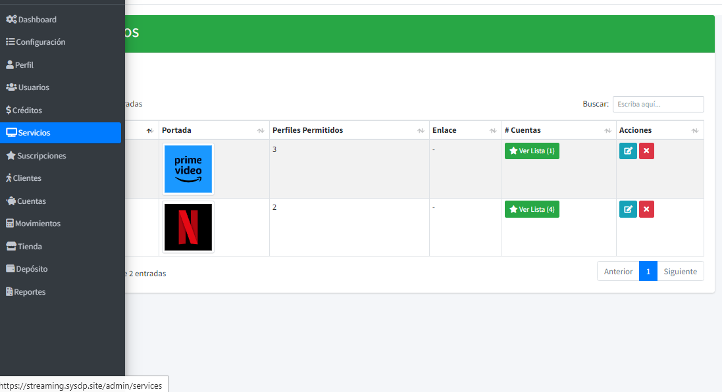Viewport: 722px width, 392px height.
Task: Click the Movimientos calculator icon
Action: (10, 223)
